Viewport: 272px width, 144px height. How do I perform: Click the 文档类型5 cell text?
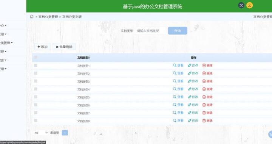83,97
